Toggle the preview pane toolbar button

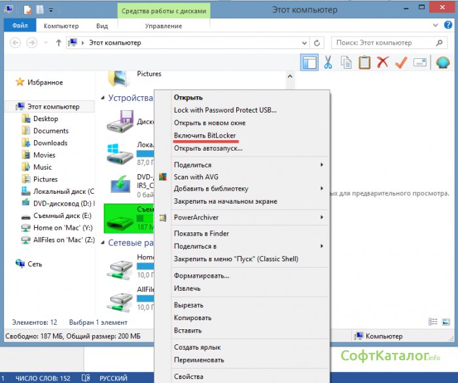pyautogui.click(x=309, y=63)
